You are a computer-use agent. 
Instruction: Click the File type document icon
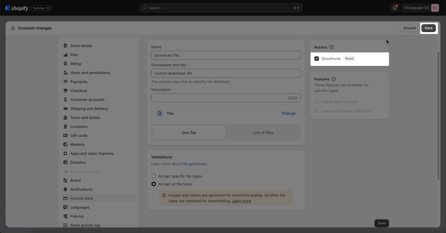click(x=160, y=113)
